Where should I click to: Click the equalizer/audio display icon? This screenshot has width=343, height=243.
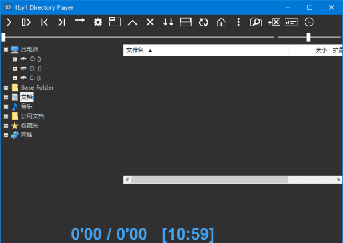[292, 22]
